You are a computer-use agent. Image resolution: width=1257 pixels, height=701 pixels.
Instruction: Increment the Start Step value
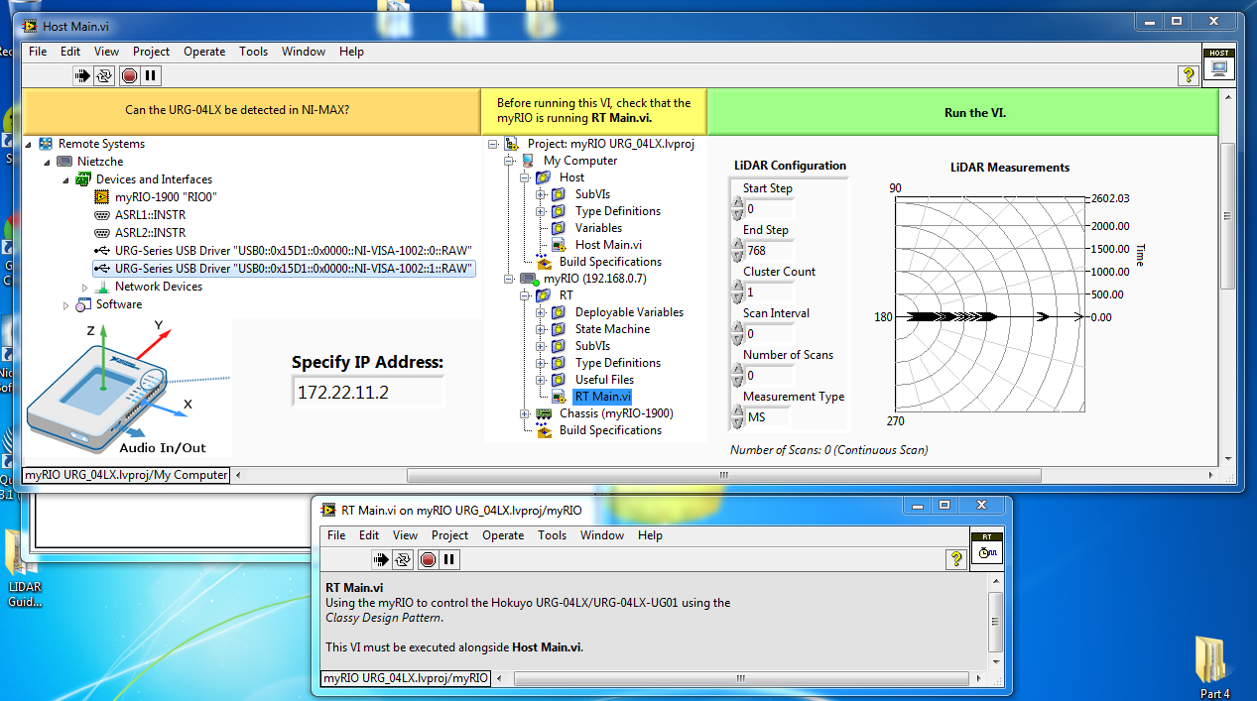pos(736,203)
